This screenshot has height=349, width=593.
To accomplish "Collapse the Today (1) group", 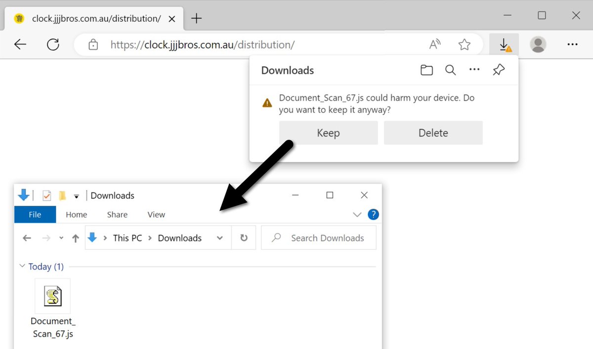I will 22,266.
